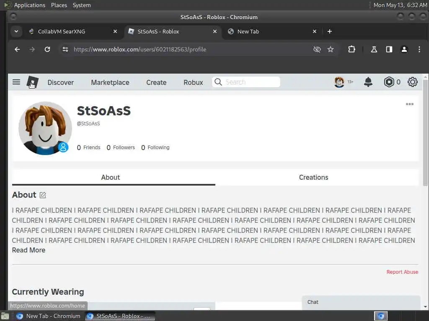Open the Chromium three-dot menu

point(419,49)
